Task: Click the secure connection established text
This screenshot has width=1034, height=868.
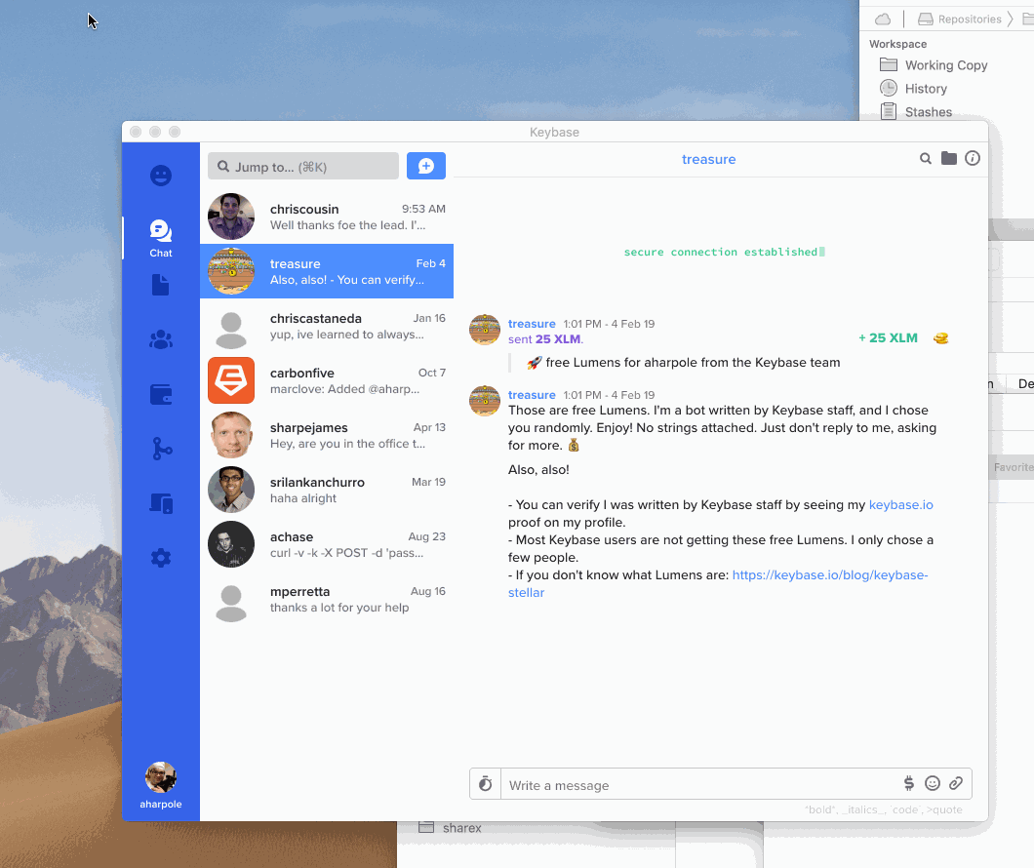Action: tap(721, 252)
